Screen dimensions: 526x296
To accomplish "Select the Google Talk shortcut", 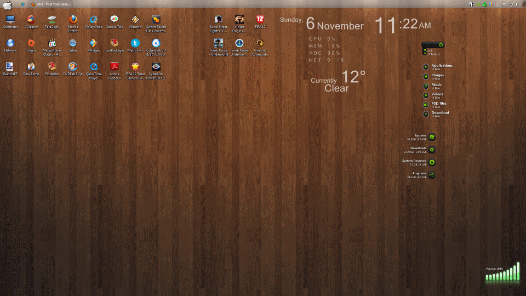I will (x=114, y=20).
